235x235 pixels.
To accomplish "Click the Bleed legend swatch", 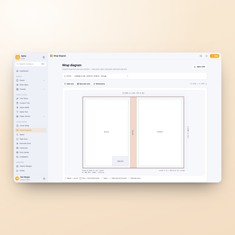I will 66,178.
